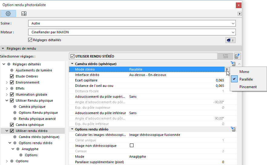Collapse Options rendu stéréo tree node
This screenshot has width=267, height=165.
10,143
